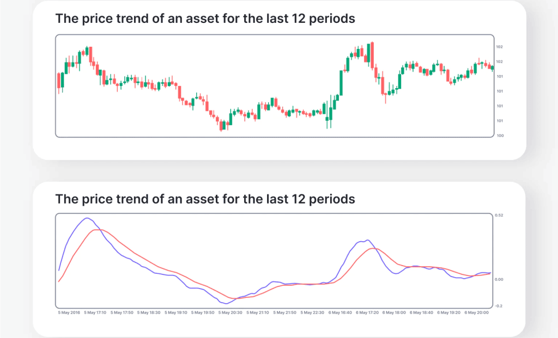Click the 100 price label on the candlestick axis

[x=499, y=136]
